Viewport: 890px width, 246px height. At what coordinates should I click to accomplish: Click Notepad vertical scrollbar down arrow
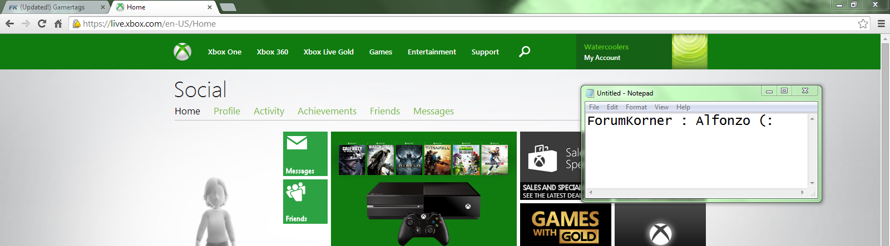pos(812,183)
